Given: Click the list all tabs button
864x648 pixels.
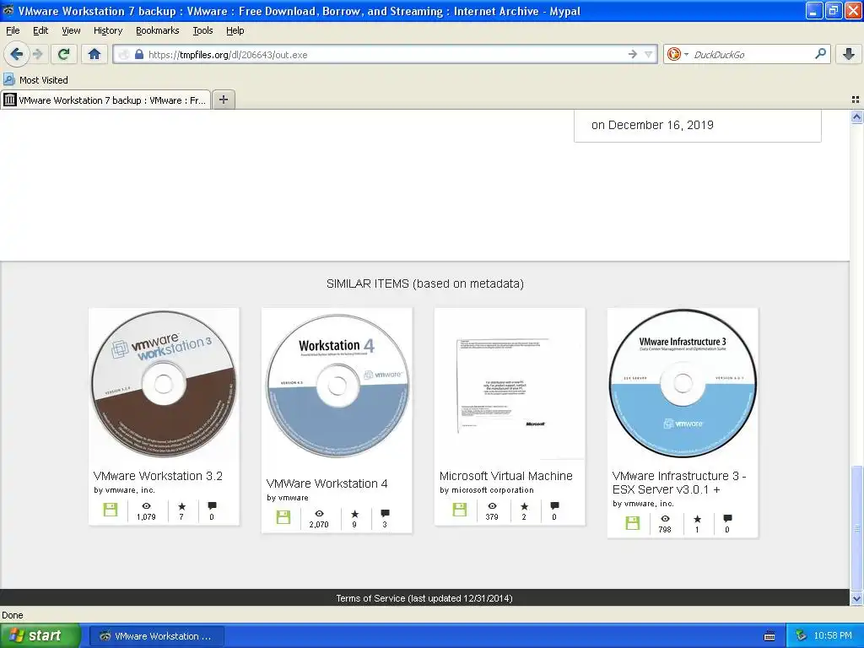Looking at the screenshot, I should pyautogui.click(x=856, y=100).
